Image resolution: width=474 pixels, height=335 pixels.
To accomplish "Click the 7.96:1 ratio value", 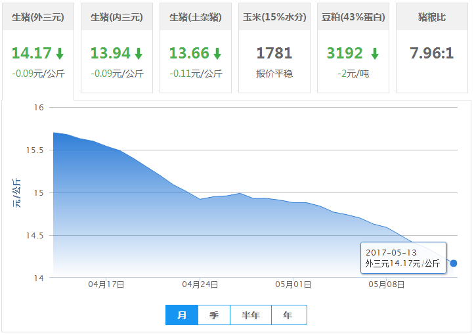I will (x=432, y=53).
